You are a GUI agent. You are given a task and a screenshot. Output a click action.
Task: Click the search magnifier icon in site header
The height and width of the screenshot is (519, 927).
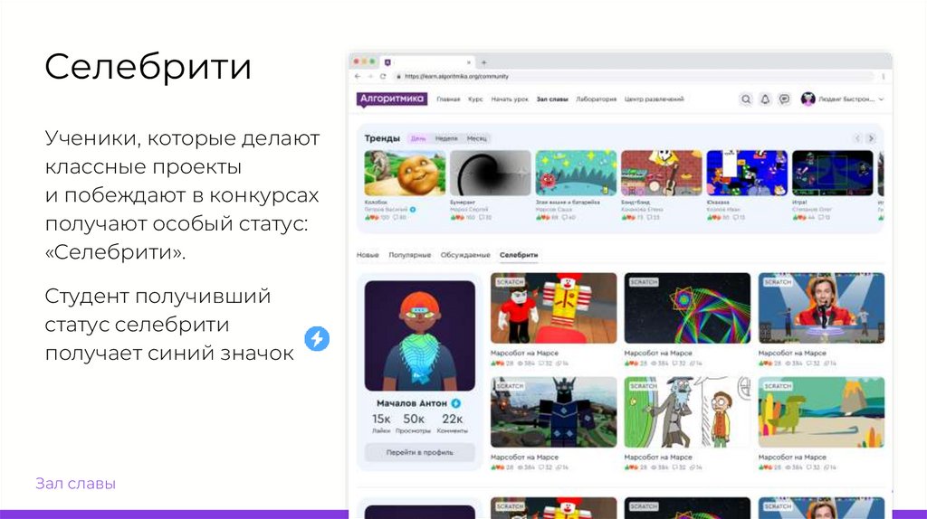[x=746, y=99]
